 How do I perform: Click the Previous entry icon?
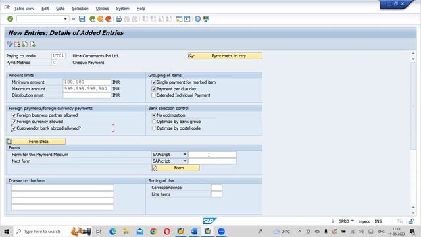[x=25, y=44]
